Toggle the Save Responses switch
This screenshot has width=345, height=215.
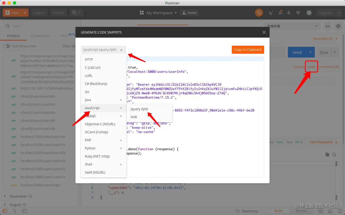[x=6, y=46]
